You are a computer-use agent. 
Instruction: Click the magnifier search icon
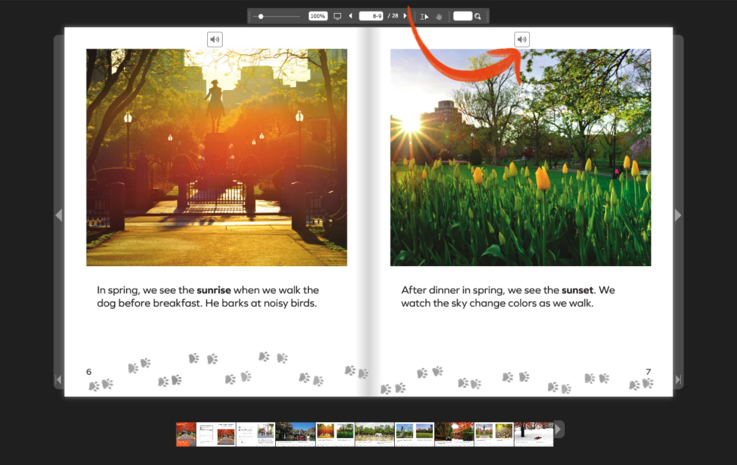click(x=478, y=17)
